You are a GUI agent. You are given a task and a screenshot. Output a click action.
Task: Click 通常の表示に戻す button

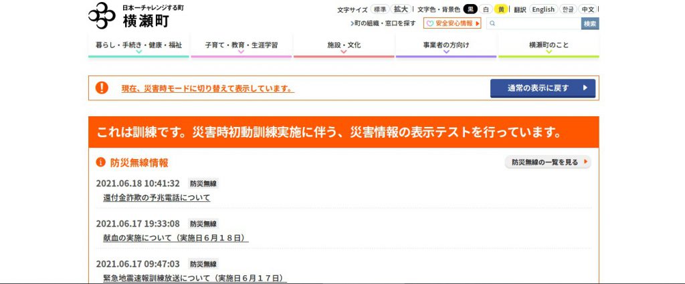(543, 88)
